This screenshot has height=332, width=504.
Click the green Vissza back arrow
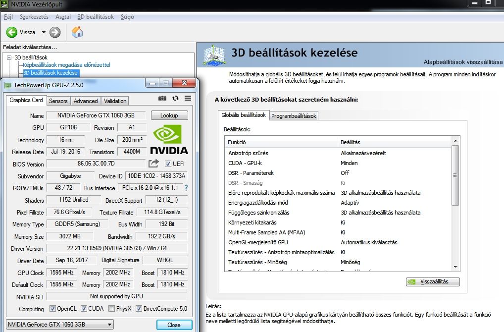pyautogui.click(x=11, y=32)
